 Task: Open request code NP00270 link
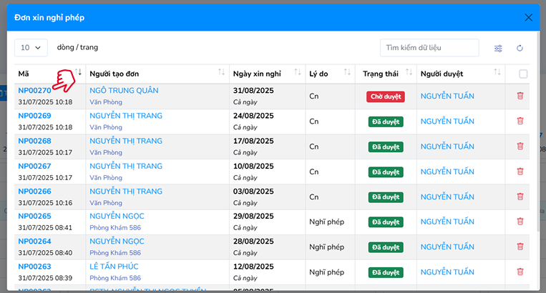pyautogui.click(x=34, y=91)
